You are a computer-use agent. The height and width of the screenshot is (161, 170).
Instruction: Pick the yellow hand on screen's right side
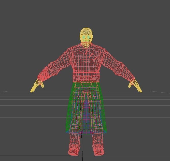coord(135,86)
